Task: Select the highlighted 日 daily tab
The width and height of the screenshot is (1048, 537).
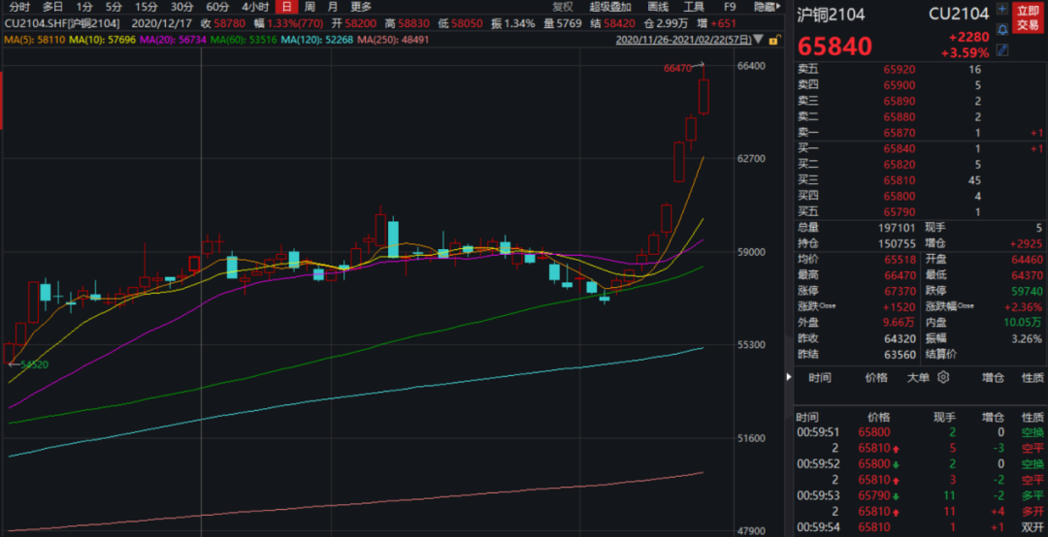Action: [x=286, y=7]
